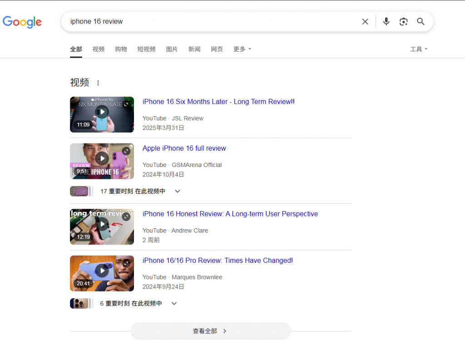This screenshot has height=344, width=465.
Task: Start voice search with microphone icon
Action: 386,22
